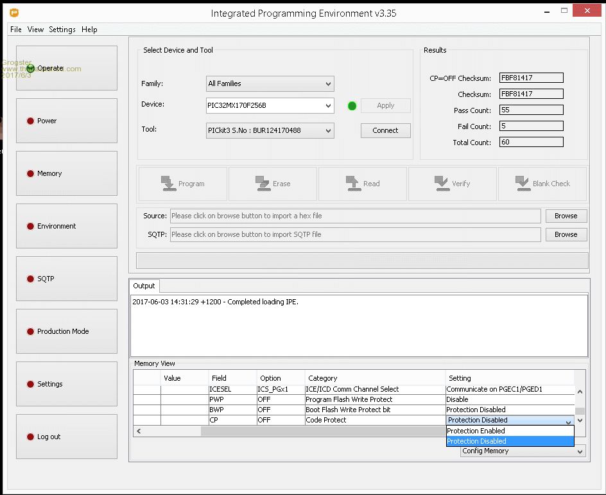Click the app logo in title bar
This screenshot has width=606, height=495.
pyautogui.click(x=13, y=13)
